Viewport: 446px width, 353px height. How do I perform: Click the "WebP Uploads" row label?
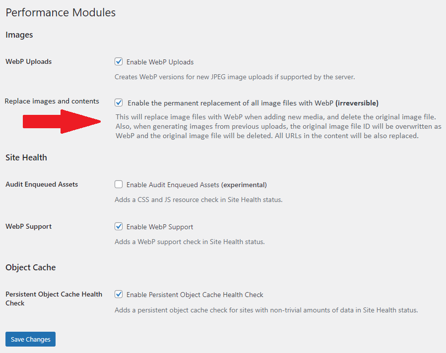[x=28, y=61]
